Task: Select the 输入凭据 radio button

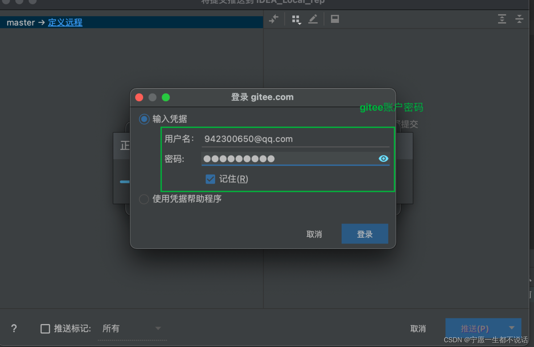Action: [144, 119]
